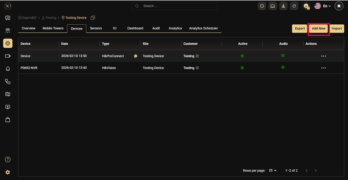Click the Testing Device breadcrumb
This screenshot has width=348, height=180.
point(74,18)
